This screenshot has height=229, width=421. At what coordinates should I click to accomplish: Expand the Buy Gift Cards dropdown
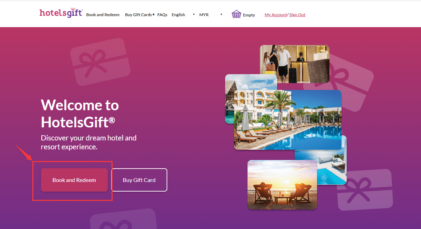140,15
